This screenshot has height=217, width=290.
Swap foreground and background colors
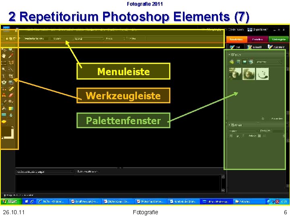(12, 127)
